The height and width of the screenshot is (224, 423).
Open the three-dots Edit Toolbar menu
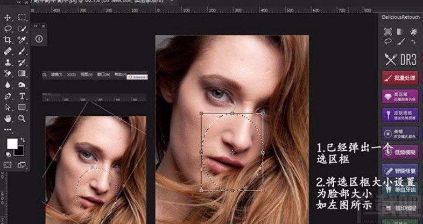tap(8, 130)
